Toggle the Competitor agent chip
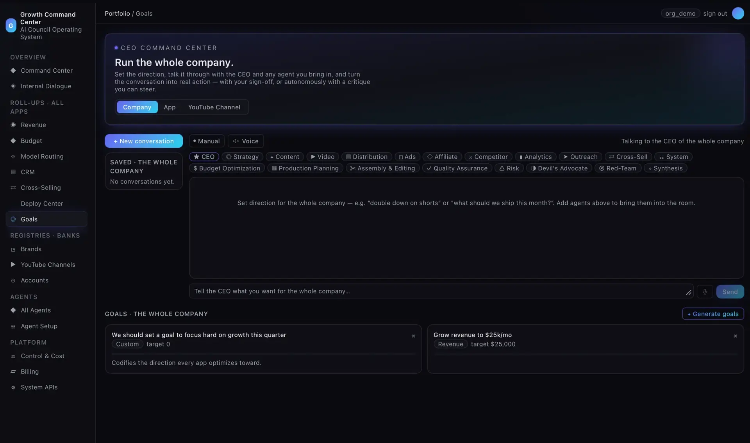Viewport: 750px width, 443px height. tap(488, 157)
